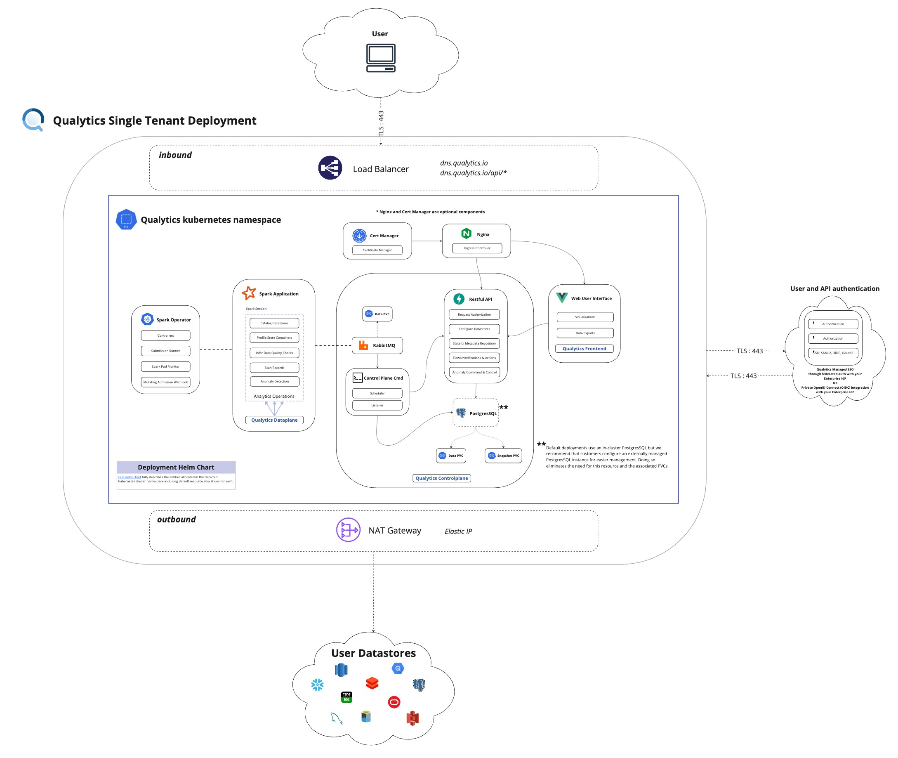Screen dimensions: 898x758
Task: Click the 'Profile Store Containers' box
Action: [x=274, y=337]
